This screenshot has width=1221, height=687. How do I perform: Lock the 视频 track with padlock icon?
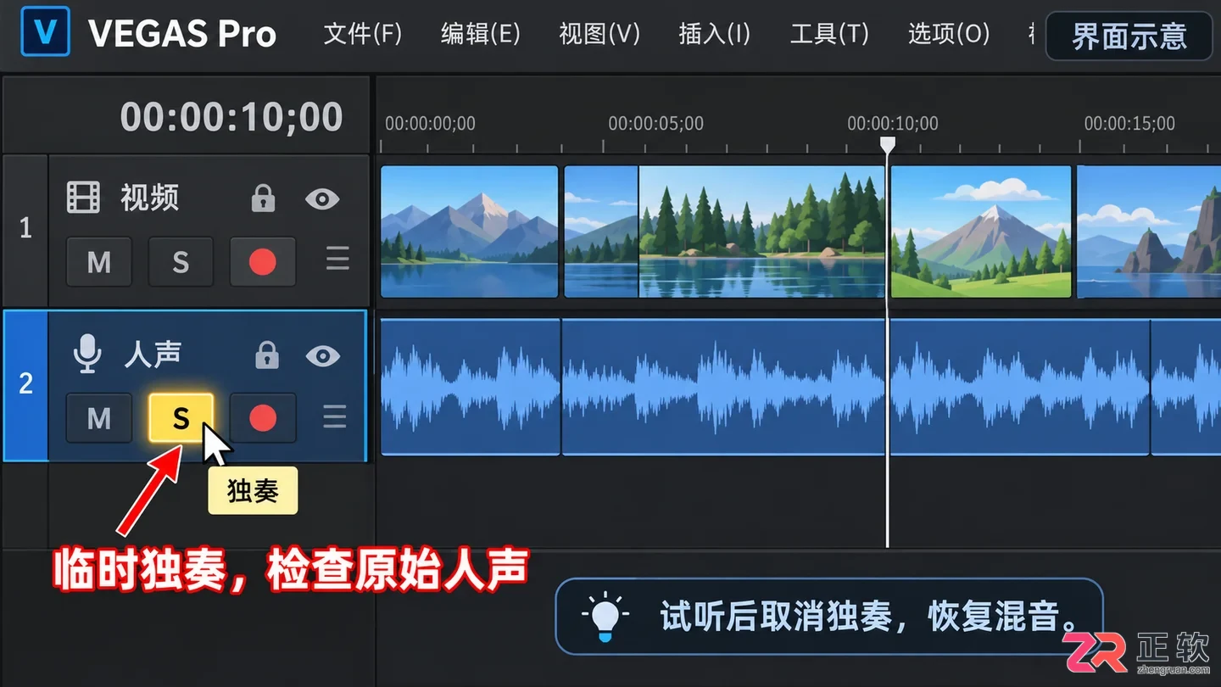(263, 198)
